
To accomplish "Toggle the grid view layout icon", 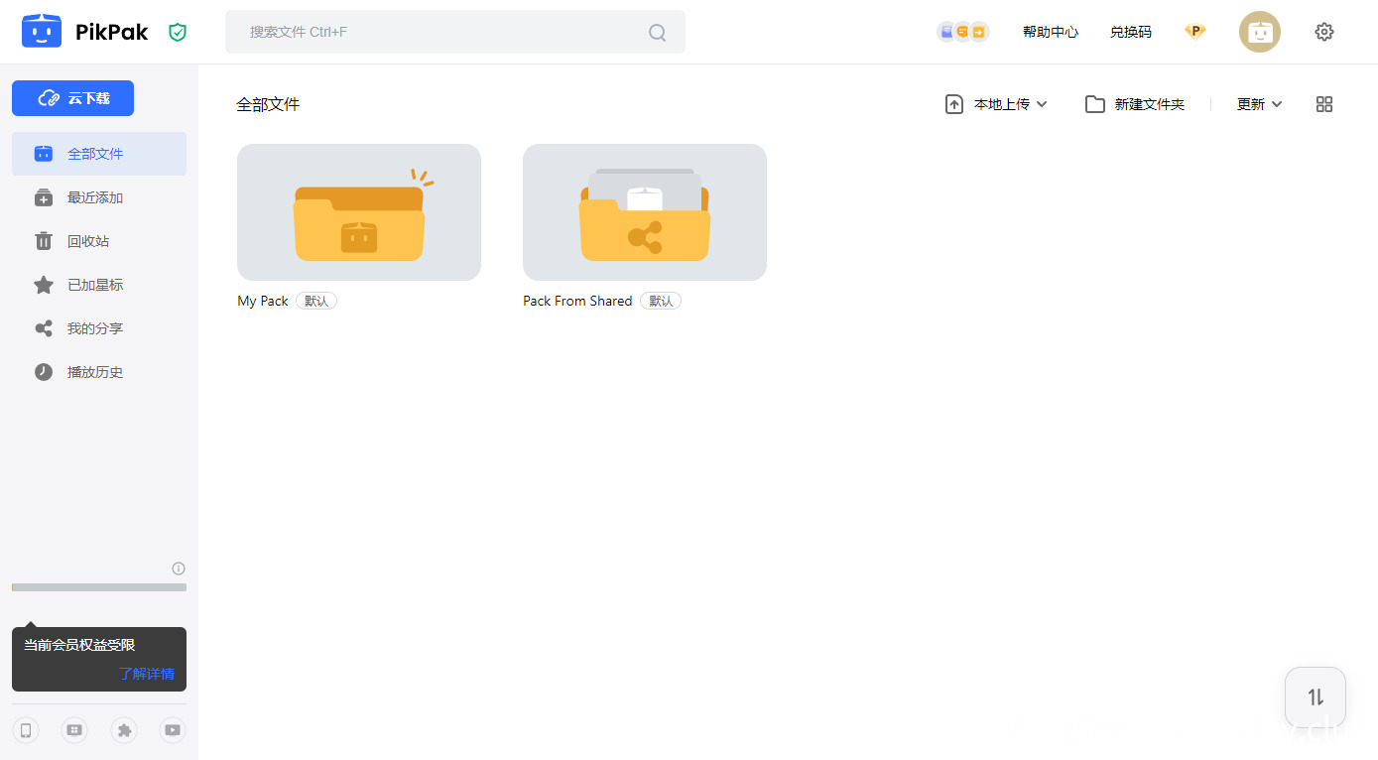I will coord(1323,104).
